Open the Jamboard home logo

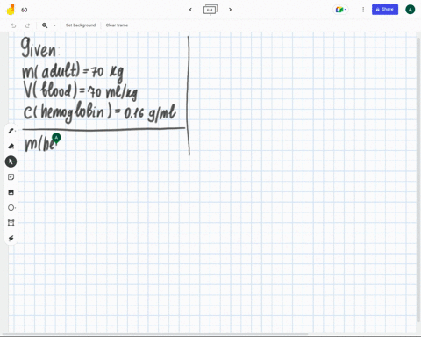(x=11, y=10)
